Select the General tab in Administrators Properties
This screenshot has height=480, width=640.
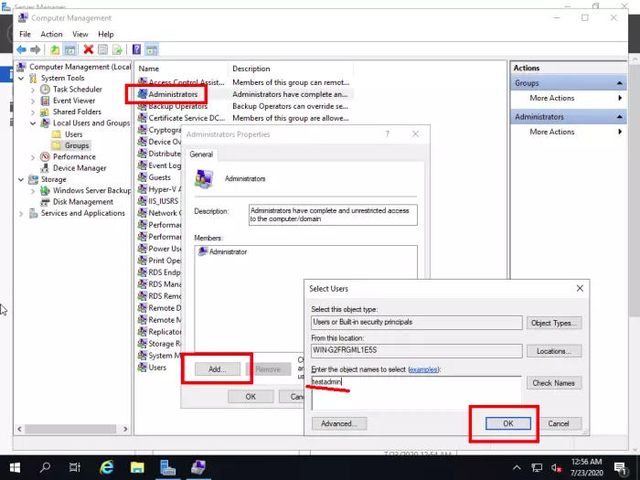(201, 155)
